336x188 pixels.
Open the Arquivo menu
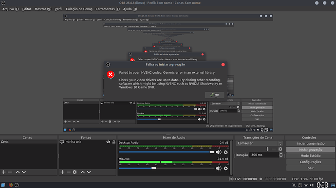11,9
